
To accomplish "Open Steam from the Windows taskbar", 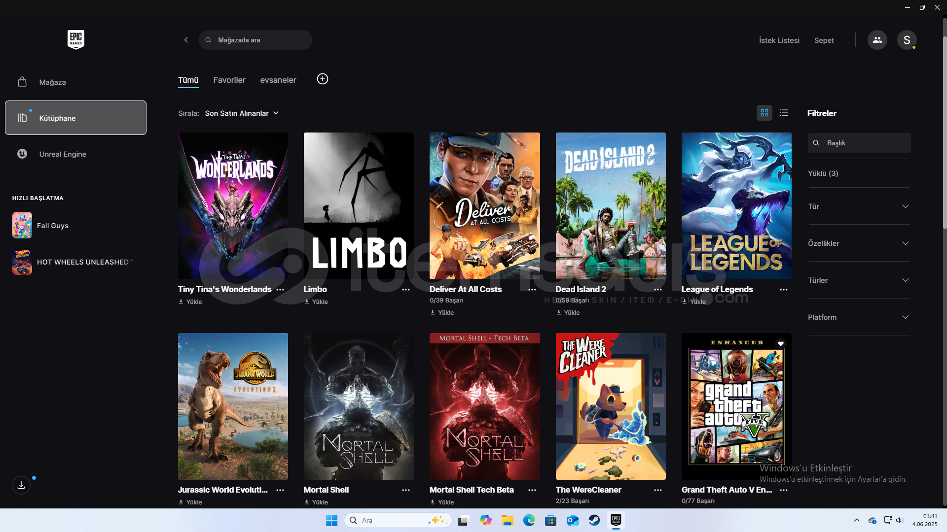I will (594, 520).
